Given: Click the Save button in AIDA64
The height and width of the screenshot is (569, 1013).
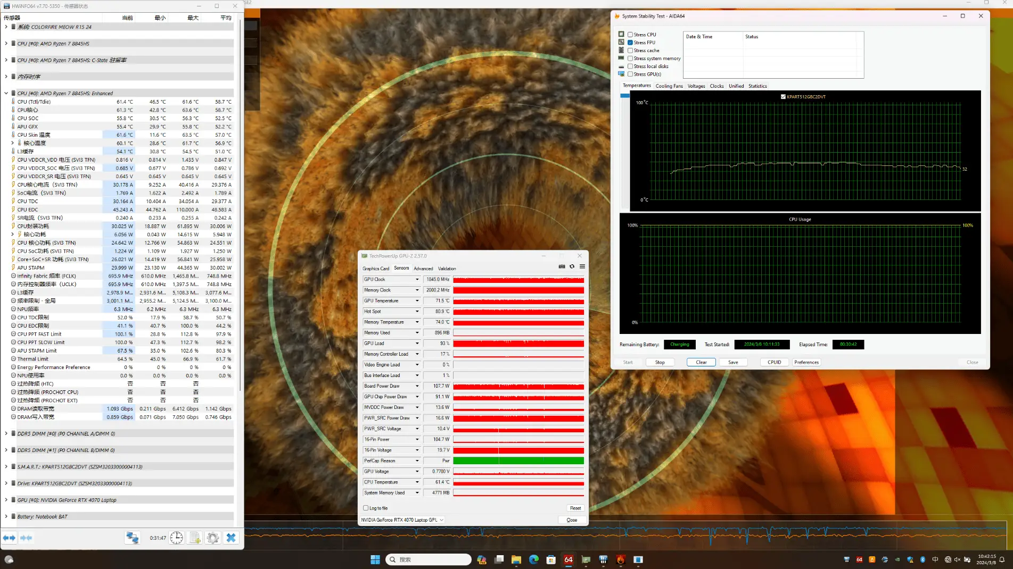Looking at the screenshot, I should (734, 362).
